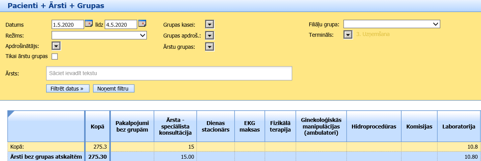This screenshot has width=481, height=161.
Task: Focus the Ārsts text search field
Action: pos(169,73)
